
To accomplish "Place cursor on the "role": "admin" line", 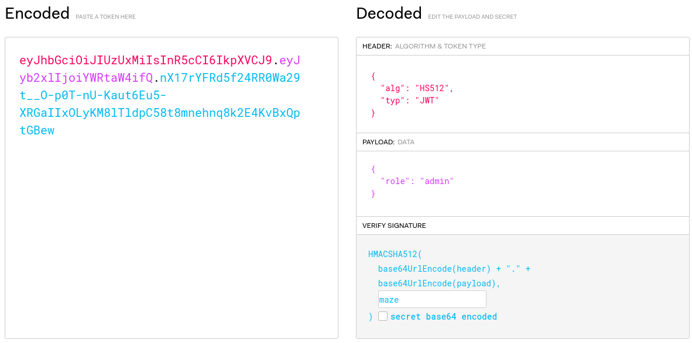I will click(x=417, y=181).
